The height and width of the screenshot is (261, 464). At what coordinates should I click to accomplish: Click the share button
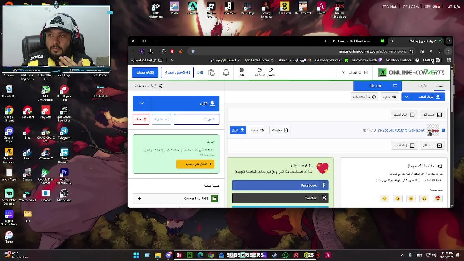[x=161, y=119]
